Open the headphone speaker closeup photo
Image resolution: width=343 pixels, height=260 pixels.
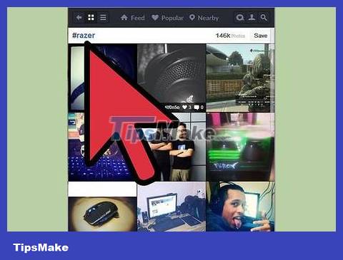171,78
